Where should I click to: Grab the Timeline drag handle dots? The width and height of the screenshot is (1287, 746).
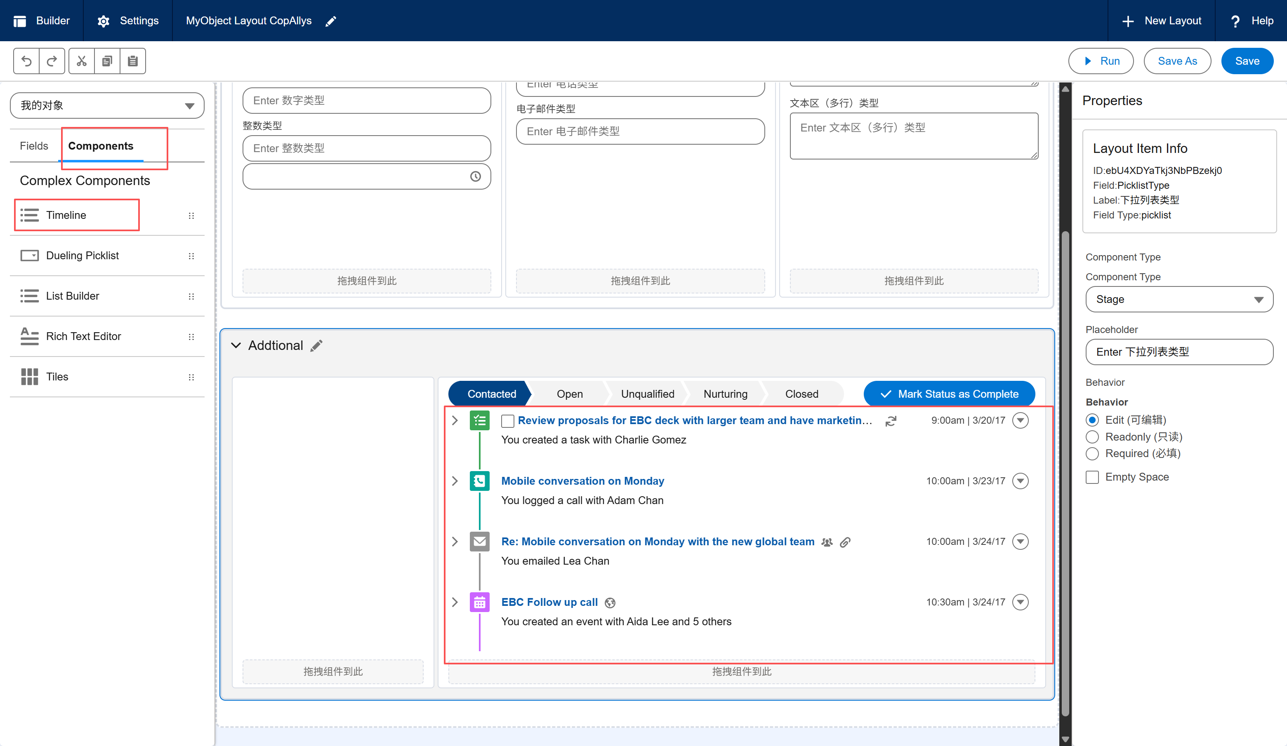[x=191, y=215]
